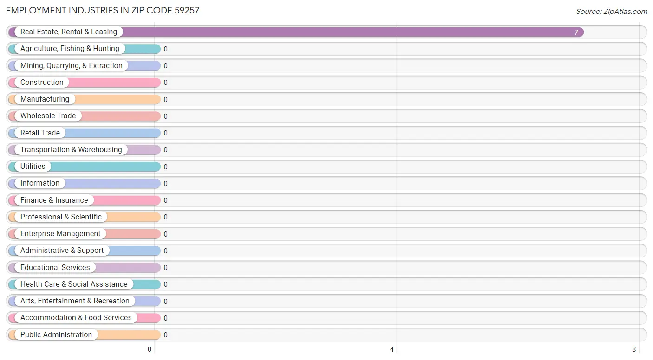Select the Public Administration label
The image size is (653, 360).
(56, 335)
